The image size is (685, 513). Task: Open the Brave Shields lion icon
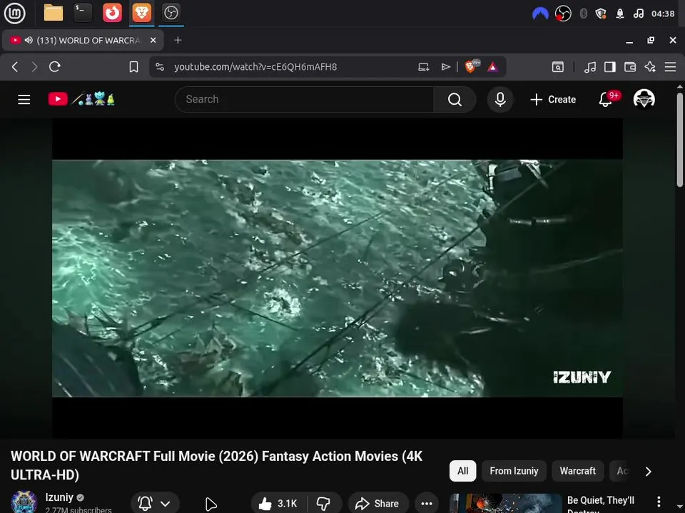point(472,66)
